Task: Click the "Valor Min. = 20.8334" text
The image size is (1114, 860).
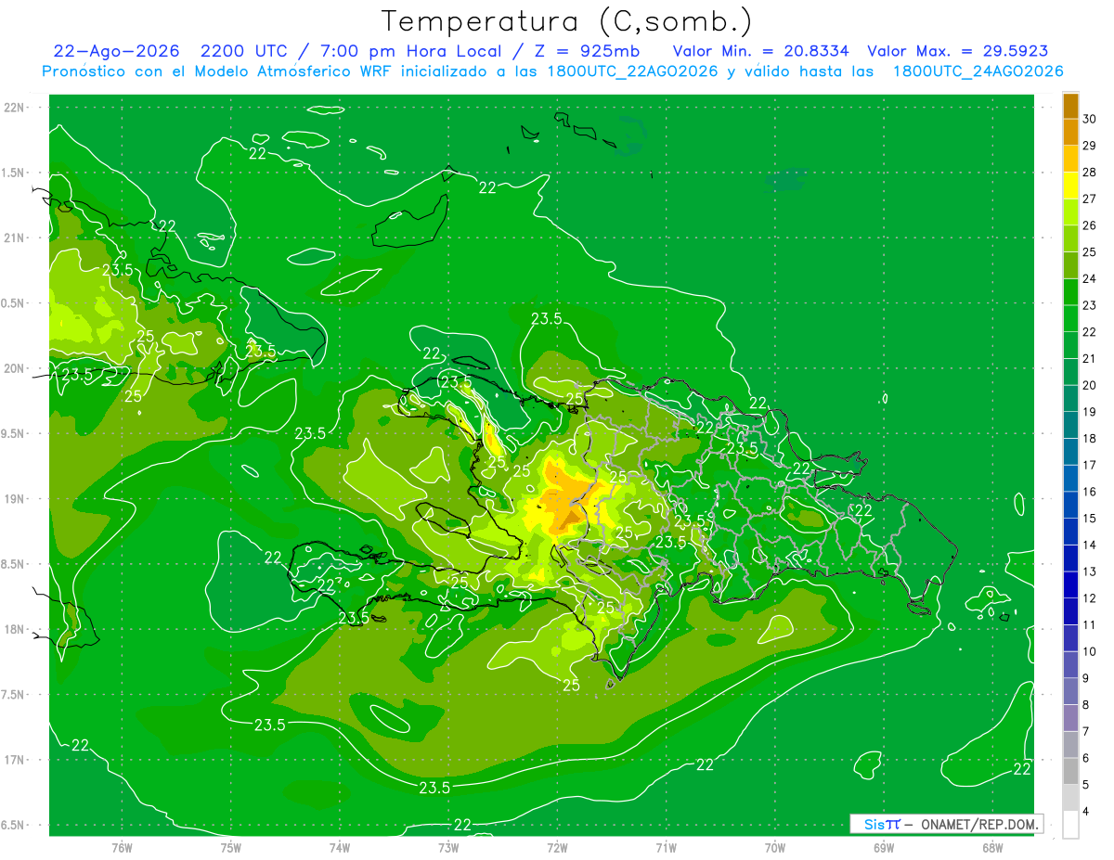Action: tap(760, 51)
